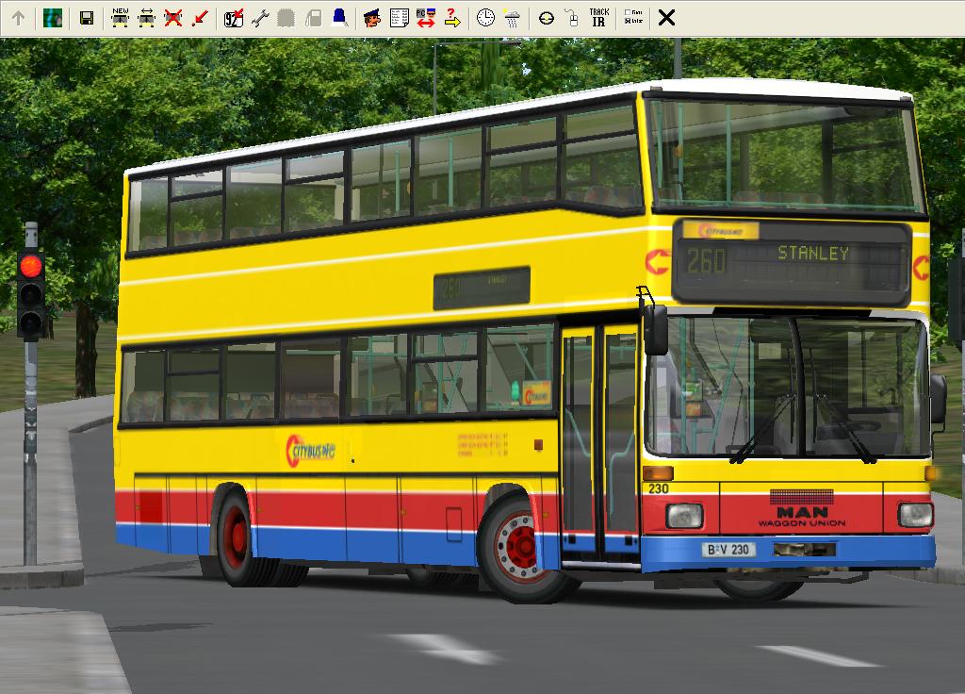Click the B-V 230 license plate
Image resolution: width=965 pixels, height=694 pixels.
pos(728,550)
